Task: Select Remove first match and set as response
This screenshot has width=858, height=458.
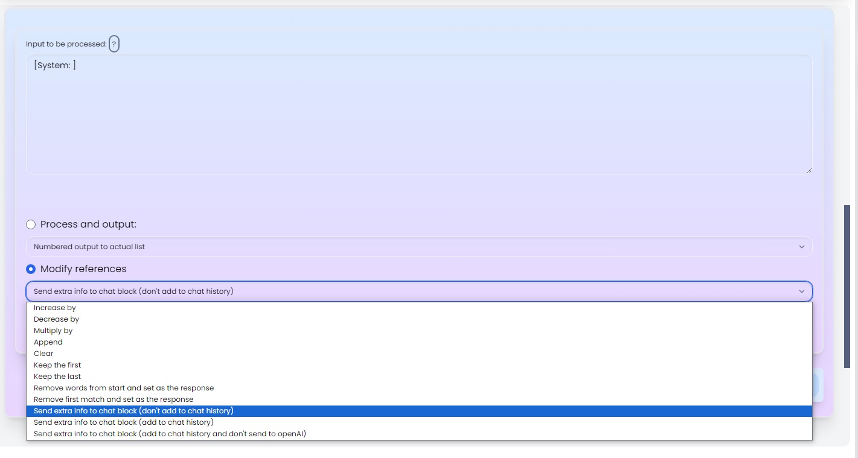Action: pyautogui.click(x=114, y=399)
